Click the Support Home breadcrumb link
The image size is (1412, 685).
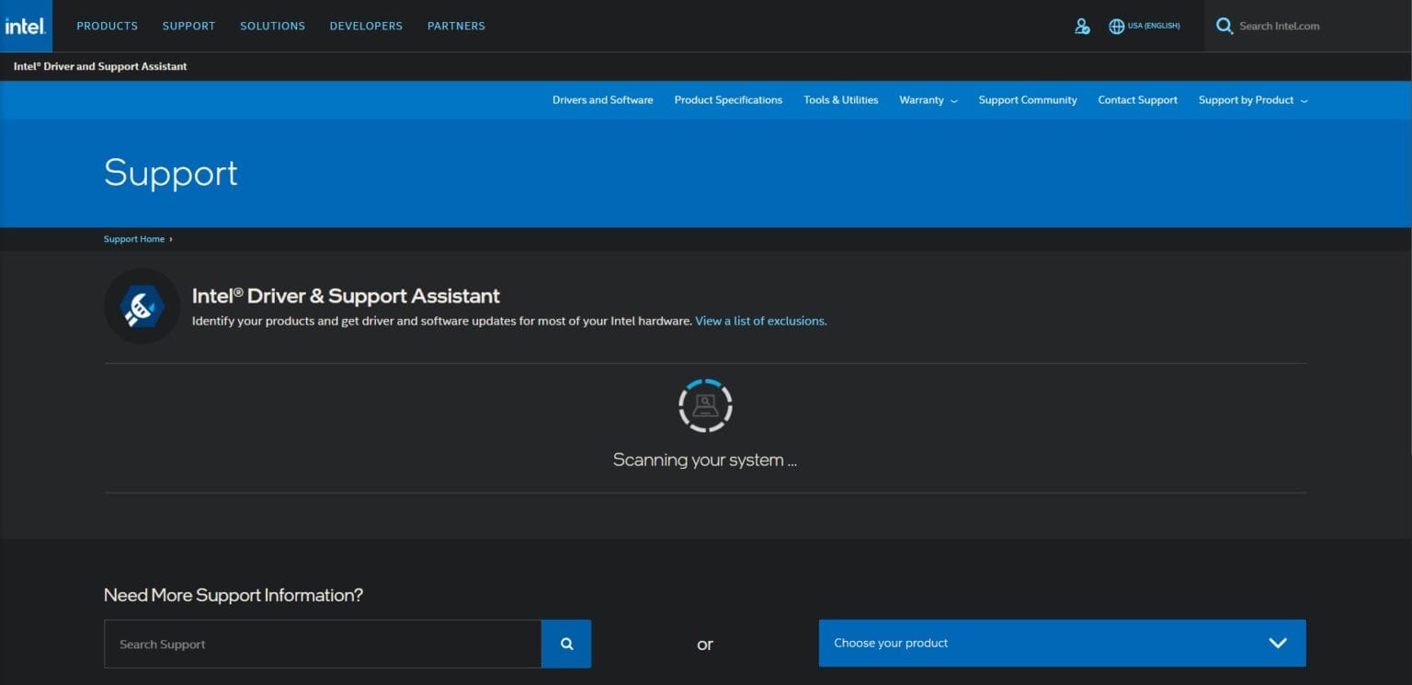pyautogui.click(x=134, y=238)
